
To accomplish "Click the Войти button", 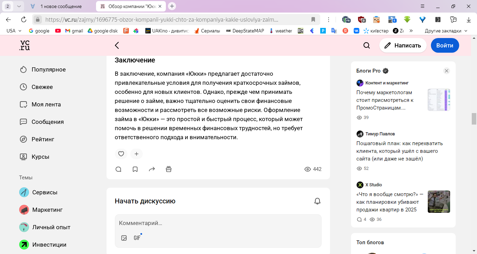I will 445,45.
